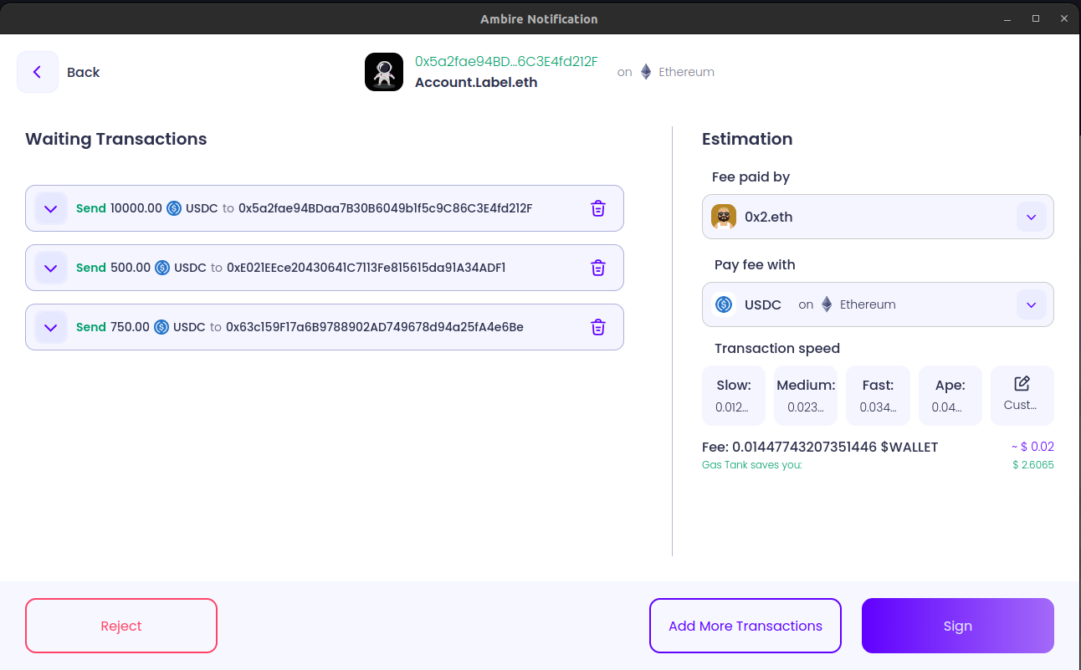The width and height of the screenshot is (1081, 670).
Task: Click the astronaut account avatar
Action: (384, 72)
